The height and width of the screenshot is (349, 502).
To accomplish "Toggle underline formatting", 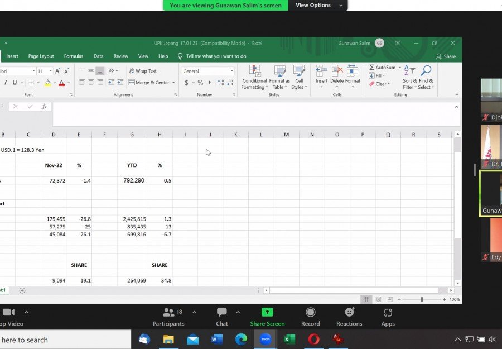I will (15, 83).
